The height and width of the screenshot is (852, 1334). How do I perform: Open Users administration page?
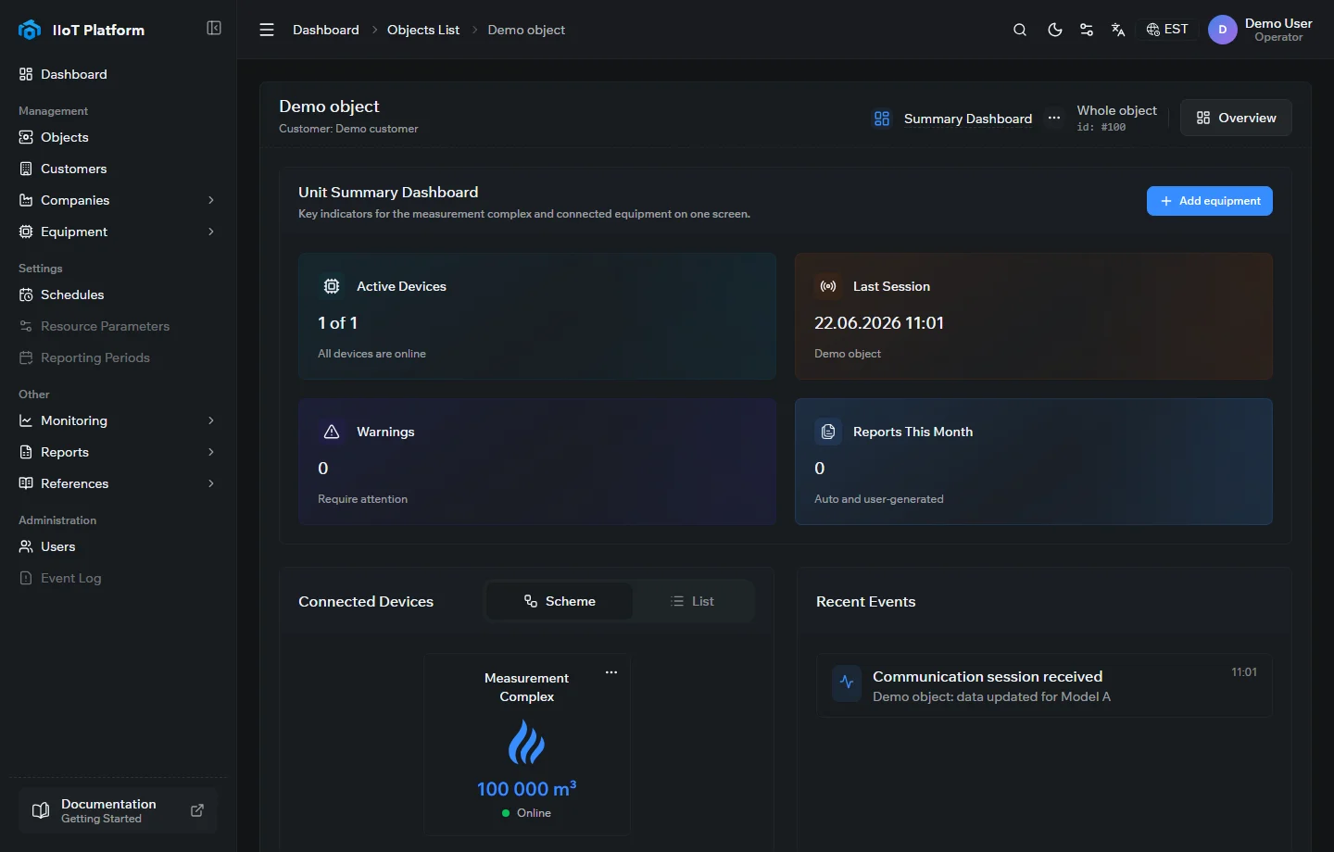click(118, 546)
